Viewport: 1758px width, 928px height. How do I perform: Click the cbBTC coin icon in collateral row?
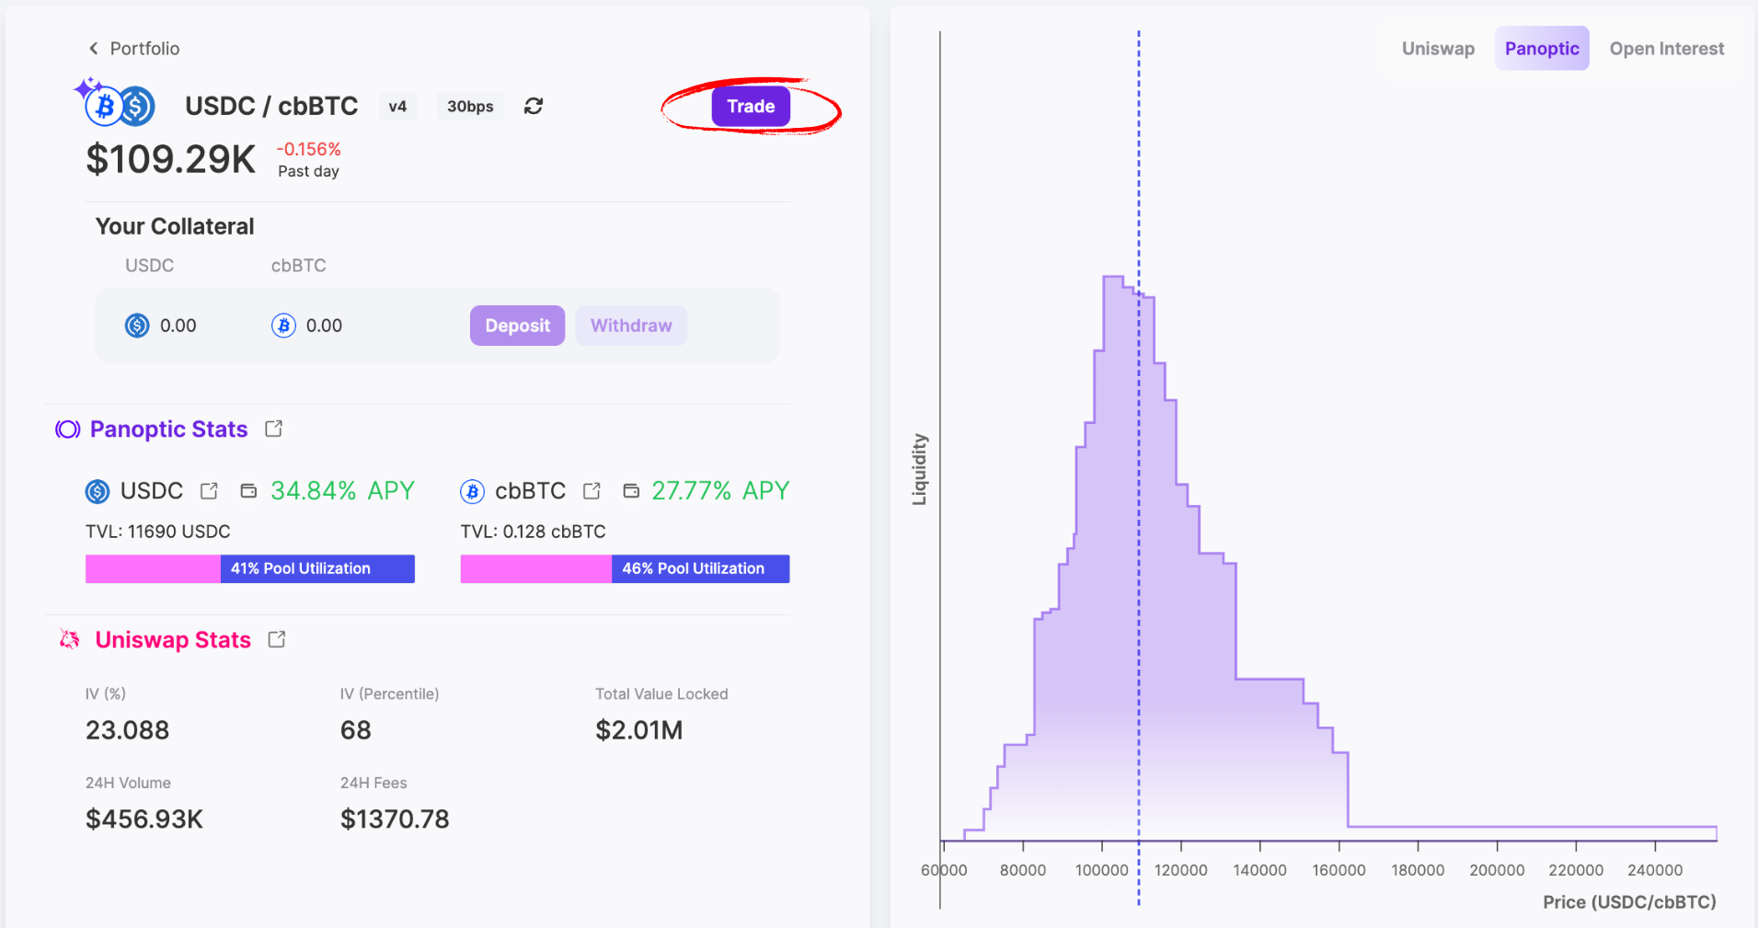[283, 326]
